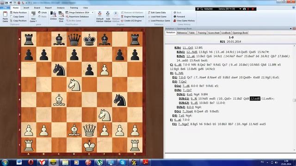Go Forward in game history
Image resolution: width=296 pixels, height=166 pixels.
coord(179,17)
